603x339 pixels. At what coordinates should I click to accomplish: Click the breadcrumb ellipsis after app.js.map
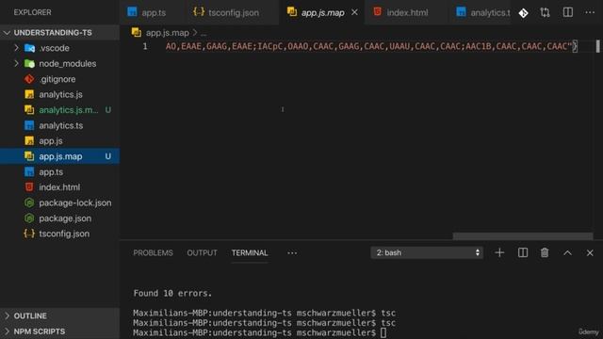click(x=204, y=33)
